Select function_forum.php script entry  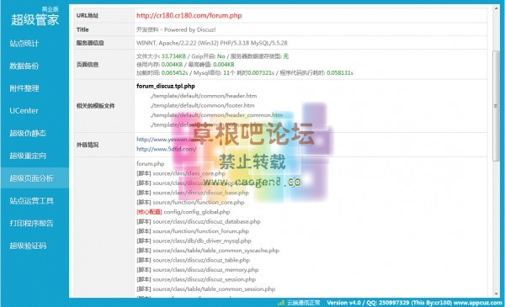(193, 231)
